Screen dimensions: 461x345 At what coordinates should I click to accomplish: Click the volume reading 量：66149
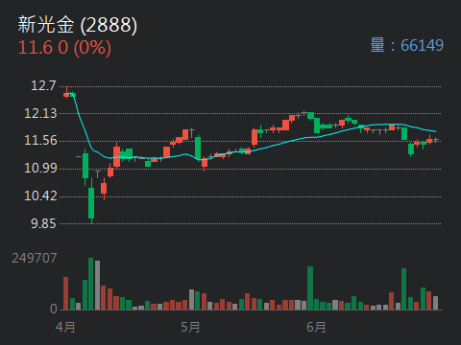pos(406,45)
